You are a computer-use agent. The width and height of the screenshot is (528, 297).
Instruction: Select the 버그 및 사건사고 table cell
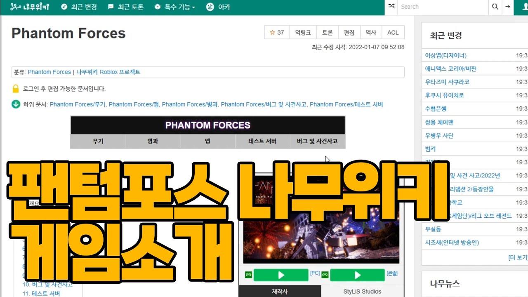[317, 141]
